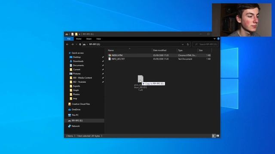Screen dimensions: 275x154
Task: Select Quick access in the navigation pane
Action: [77, 53]
